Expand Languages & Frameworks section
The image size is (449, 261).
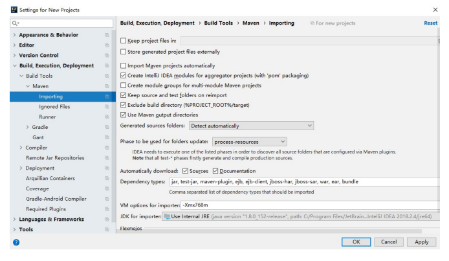point(14,219)
